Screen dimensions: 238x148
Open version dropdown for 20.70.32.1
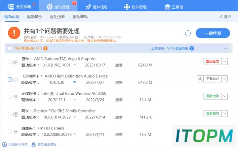75,99
